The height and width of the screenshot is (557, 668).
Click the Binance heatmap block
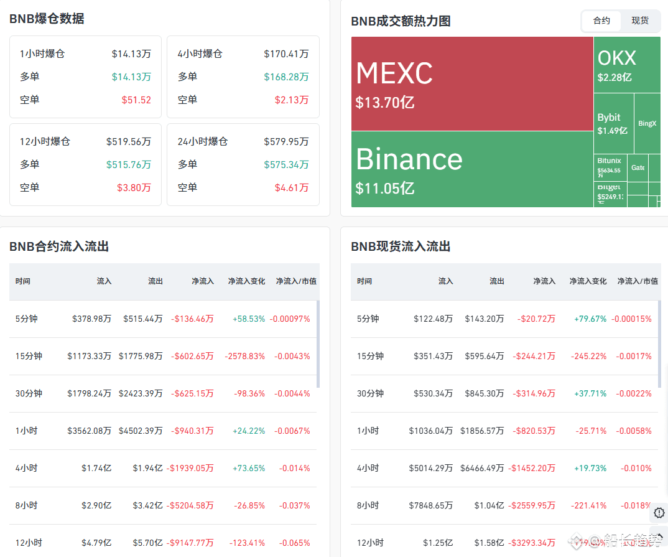pos(472,169)
